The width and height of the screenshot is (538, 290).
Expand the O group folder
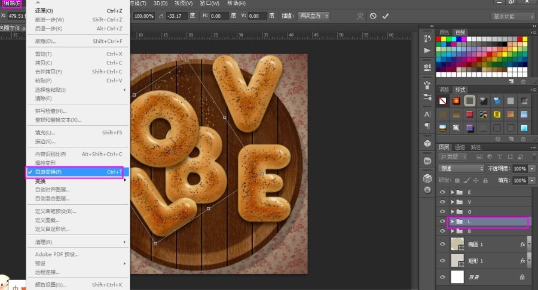coord(453,211)
